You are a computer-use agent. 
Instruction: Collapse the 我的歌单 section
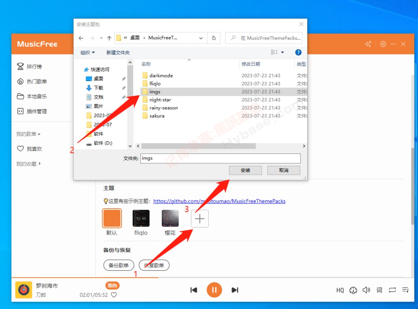pos(28,134)
